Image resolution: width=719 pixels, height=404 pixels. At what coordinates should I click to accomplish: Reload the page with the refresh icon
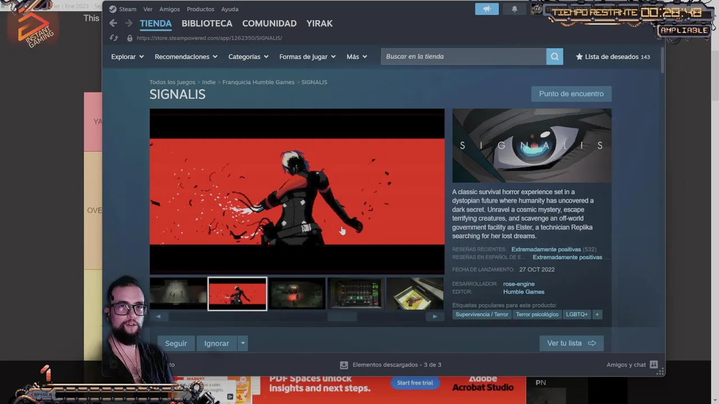(114, 38)
